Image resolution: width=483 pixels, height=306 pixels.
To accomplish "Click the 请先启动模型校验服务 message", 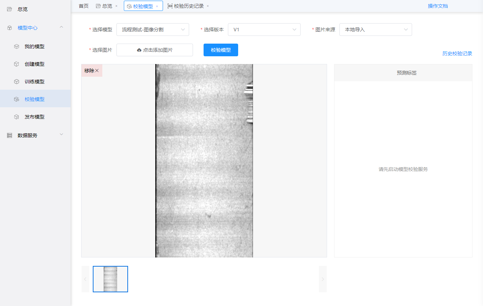I will (x=403, y=169).
